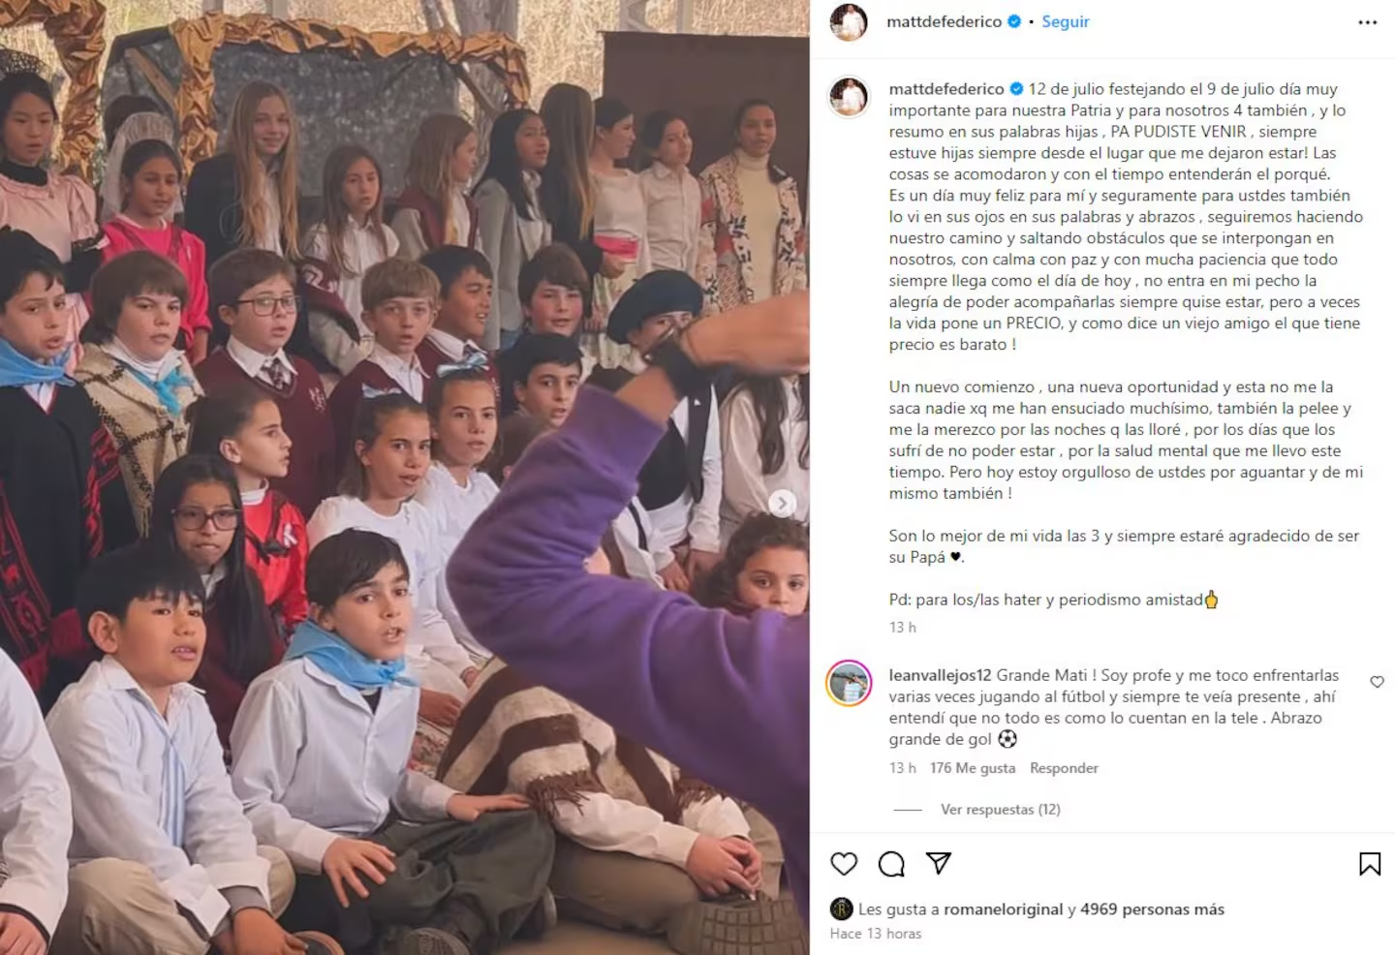This screenshot has width=1395, height=955.
Task: Click the romaneloriginal liker avatar
Action: pyautogui.click(x=841, y=909)
